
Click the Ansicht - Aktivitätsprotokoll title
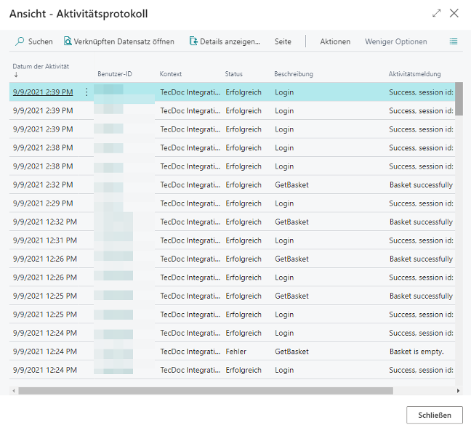[x=78, y=14]
